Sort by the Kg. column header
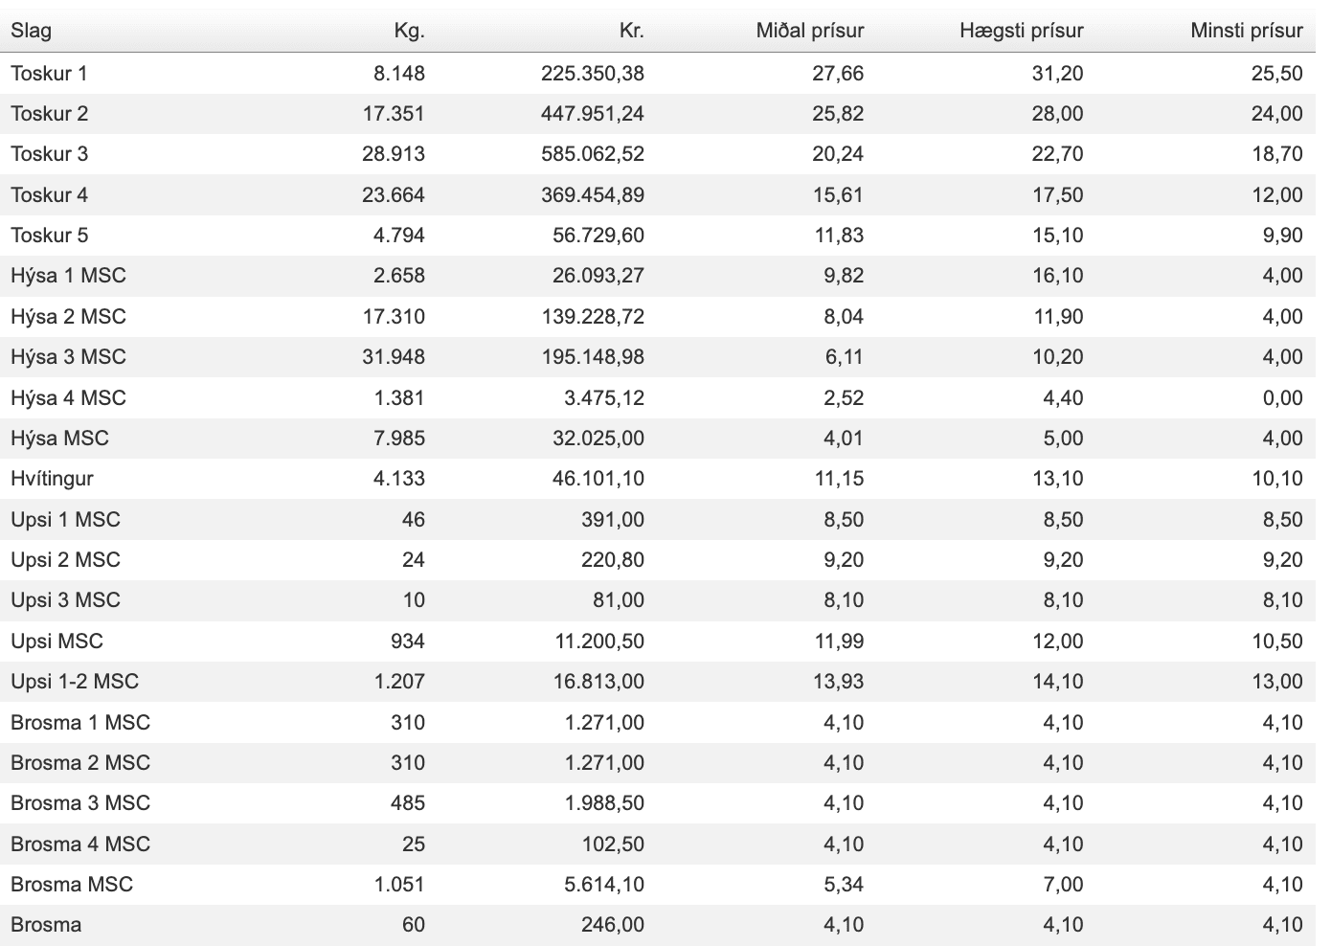Viewport: 1331px width, 946px height. coord(409,31)
